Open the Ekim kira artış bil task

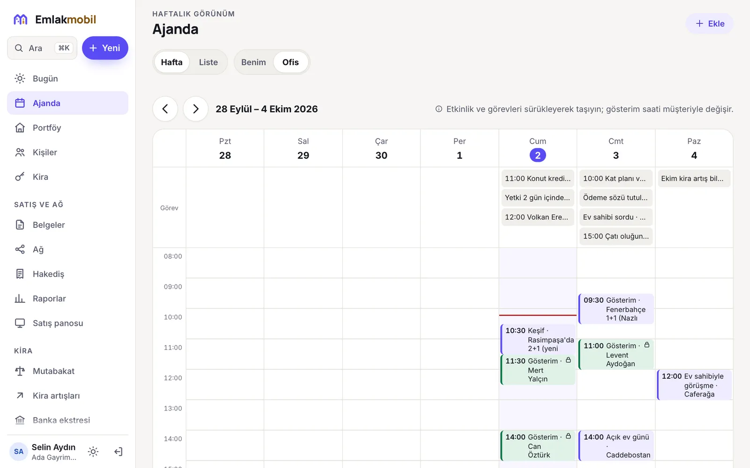click(694, 178)
